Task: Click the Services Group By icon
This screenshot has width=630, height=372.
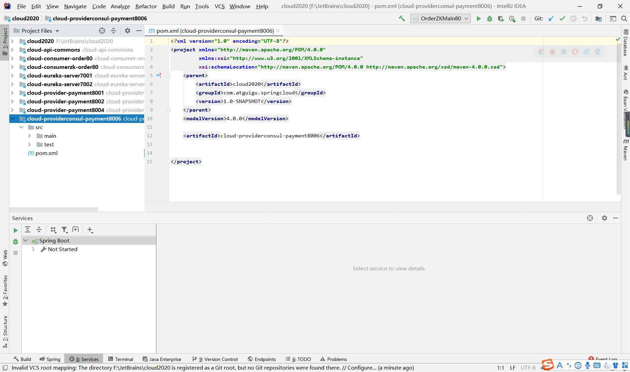Action: click(53, 230)
